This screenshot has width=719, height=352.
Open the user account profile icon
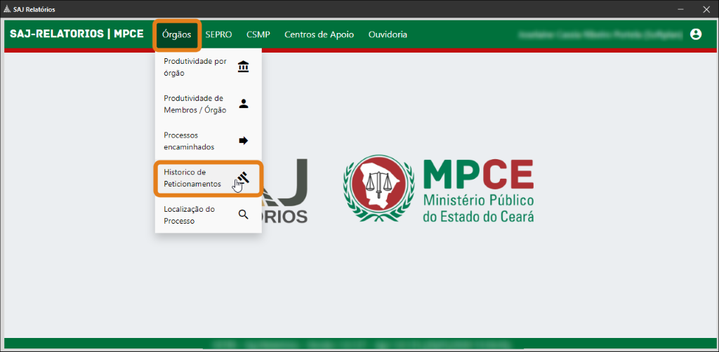[696, 34]
